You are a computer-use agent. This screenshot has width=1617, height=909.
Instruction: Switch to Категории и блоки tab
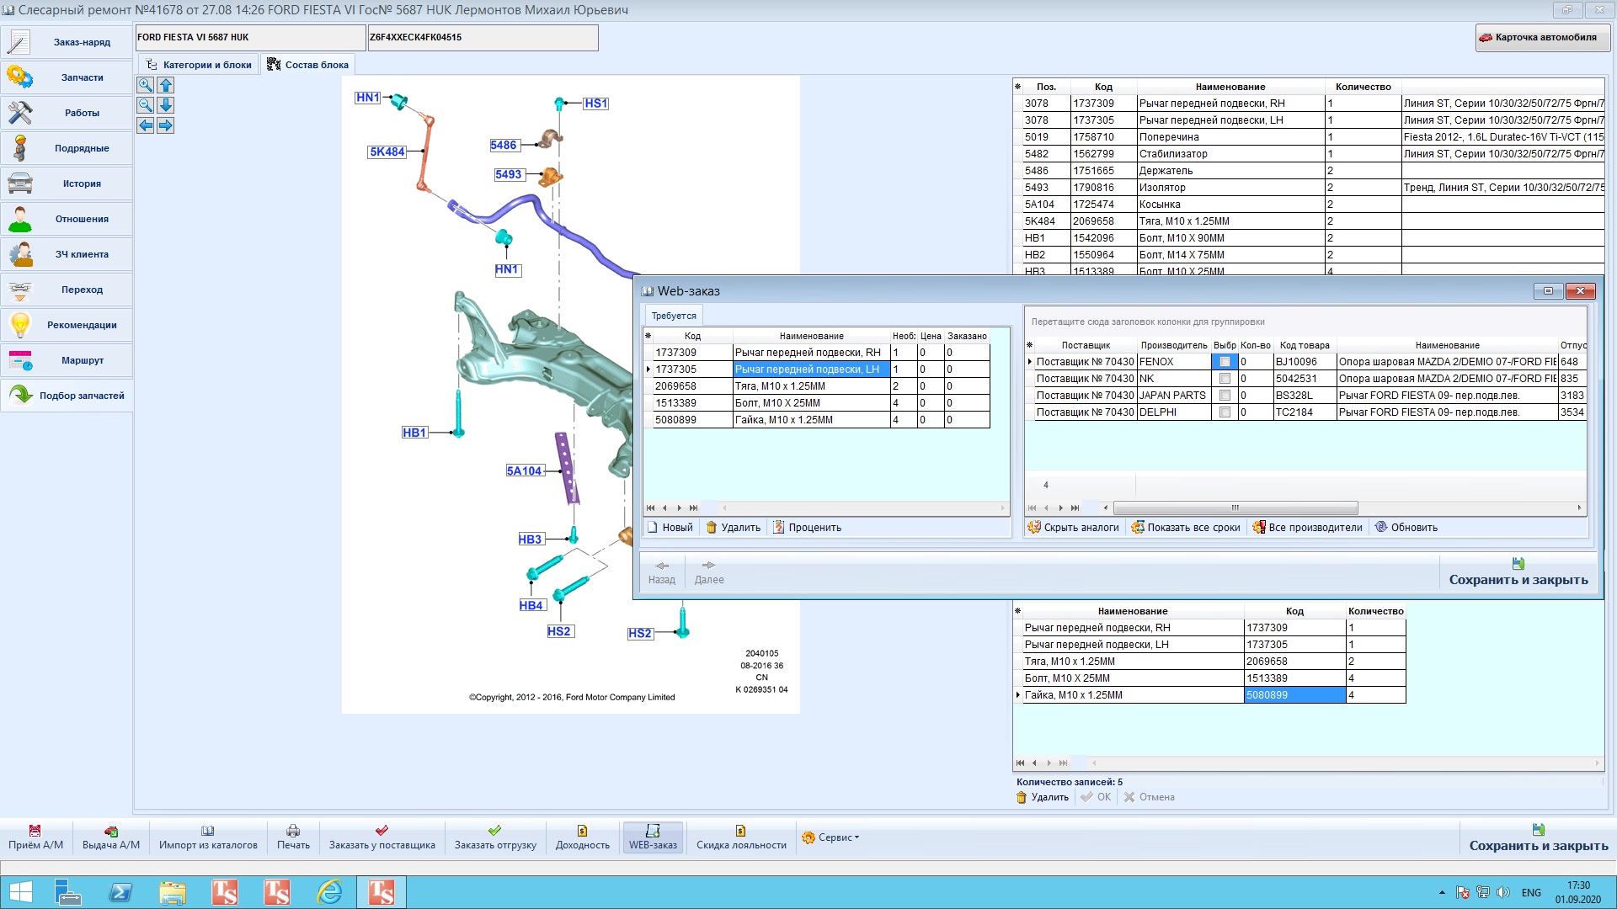click(199, 65)
